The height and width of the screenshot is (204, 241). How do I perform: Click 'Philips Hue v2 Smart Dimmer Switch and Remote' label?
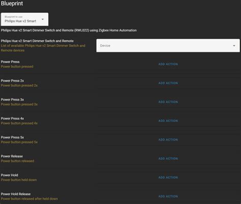[x=37, y=41]
